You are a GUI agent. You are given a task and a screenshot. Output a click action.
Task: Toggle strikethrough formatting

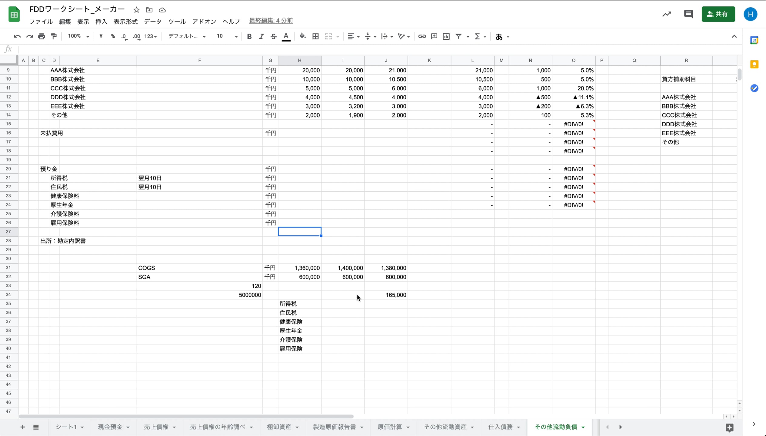point(273,36)
